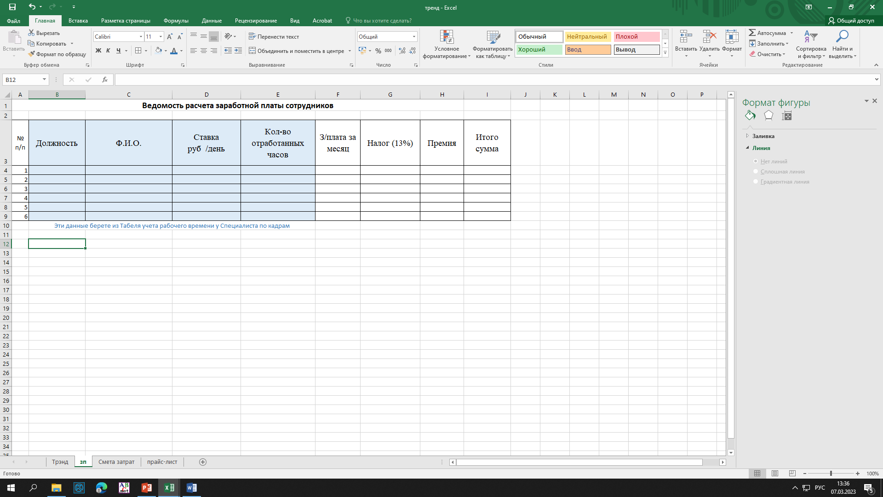883x497 pixels.
Task: Click the percent style icon
Action: (x=378, y=51)
